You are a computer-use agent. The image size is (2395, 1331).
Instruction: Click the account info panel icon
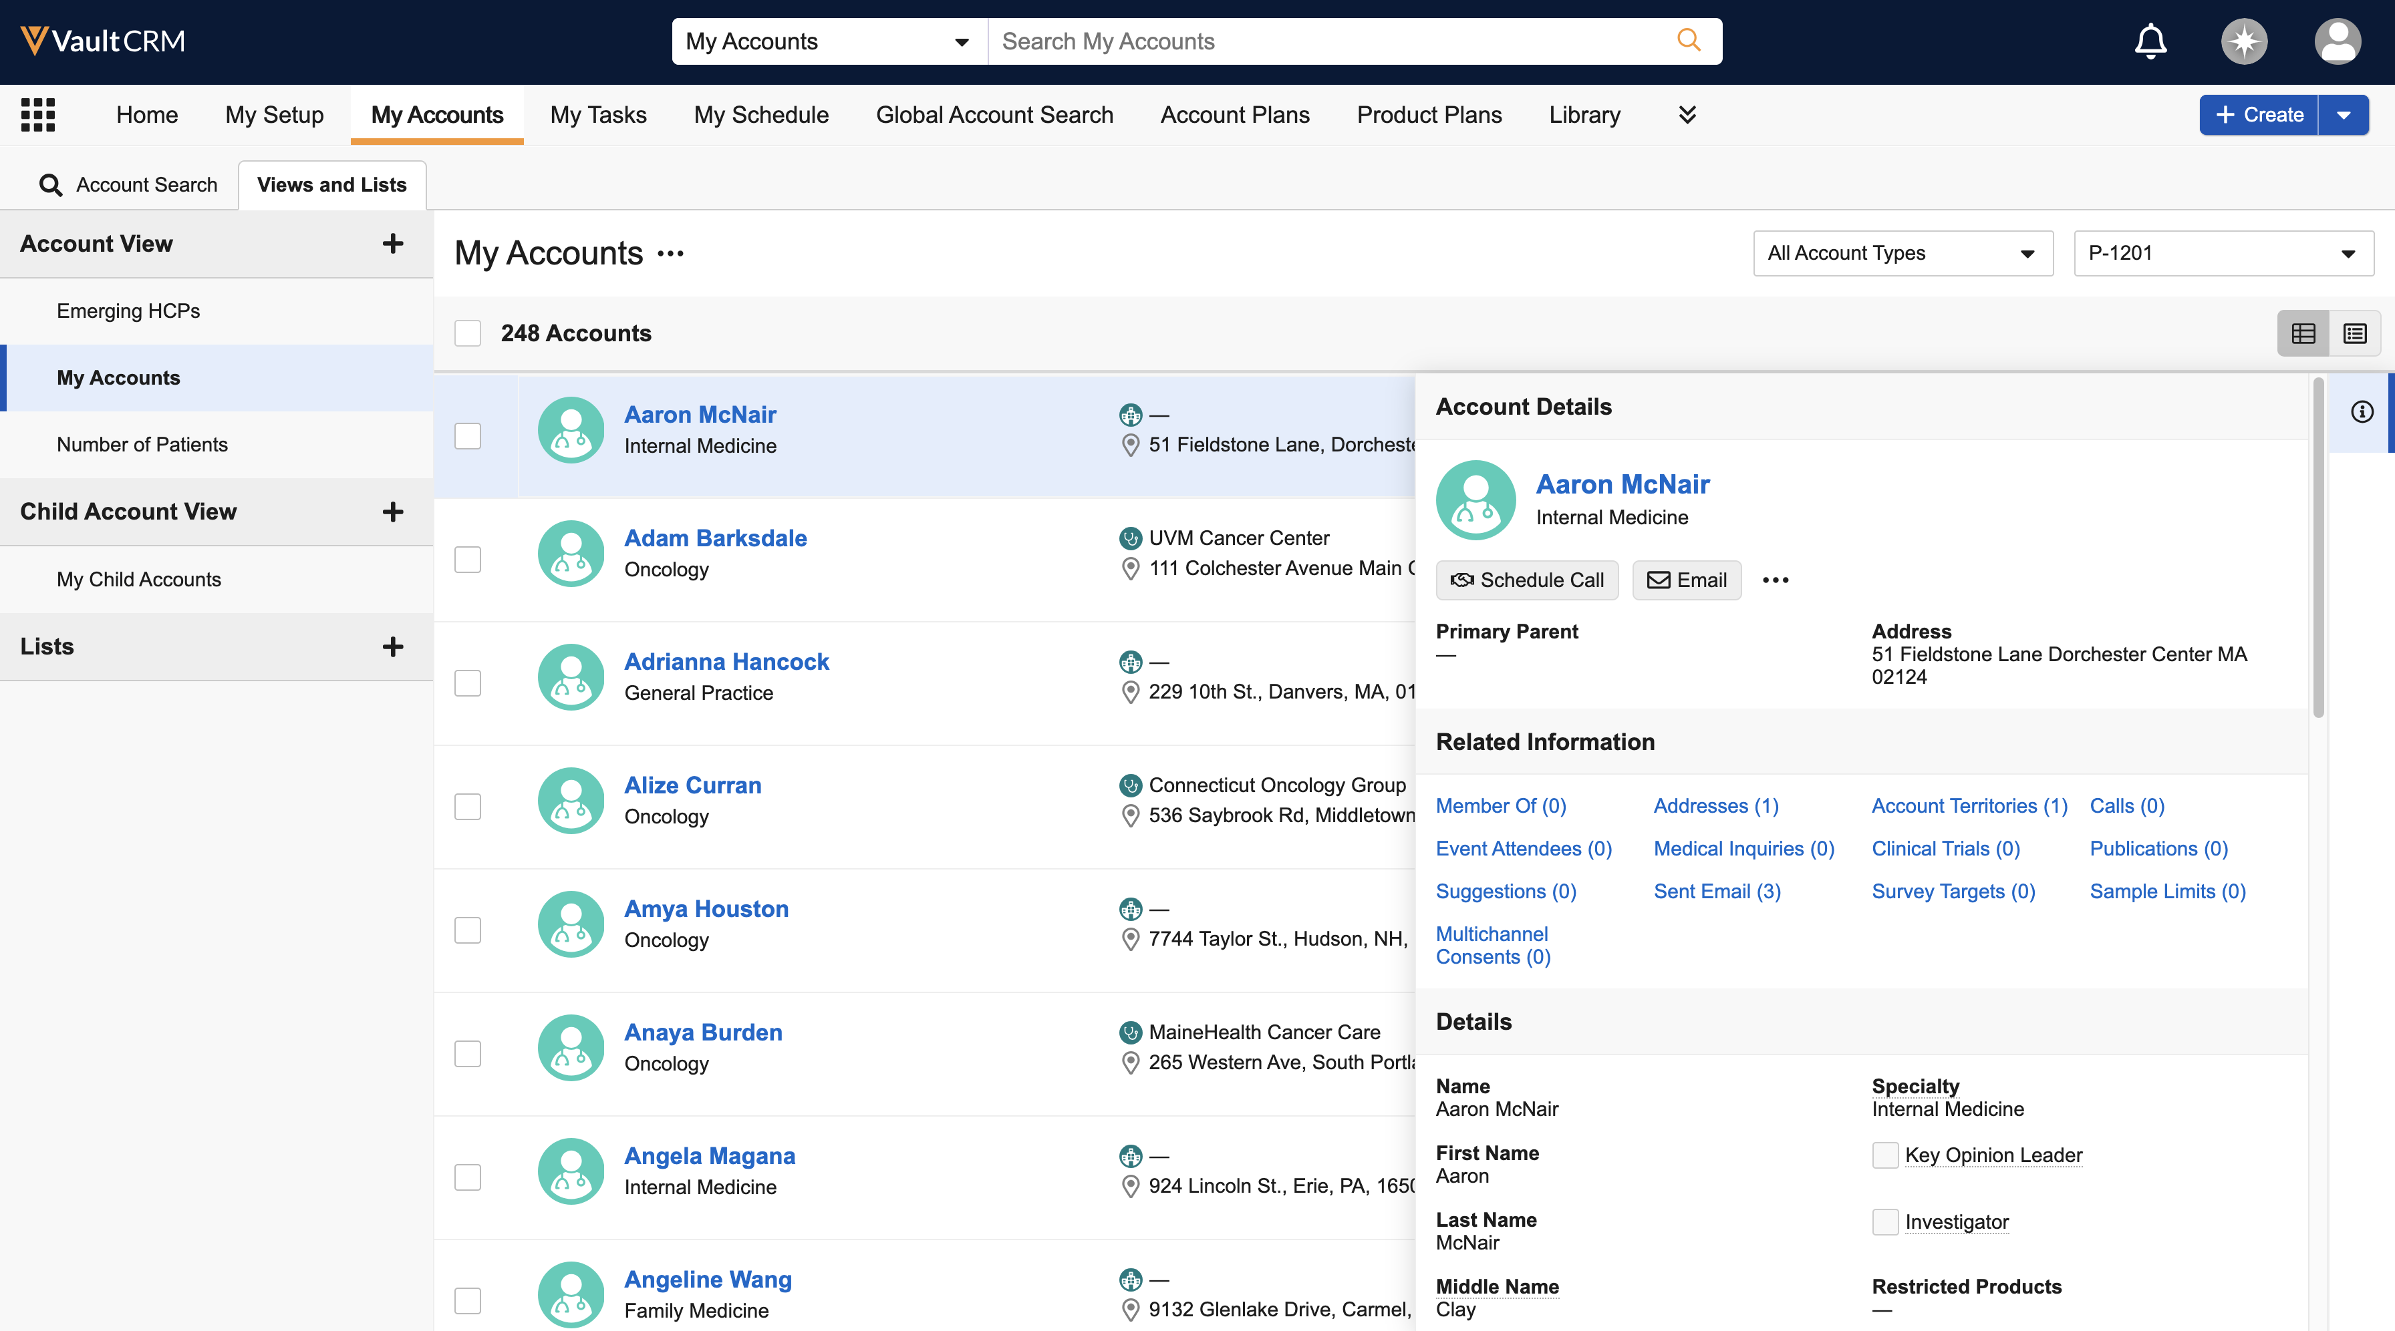point(2362,412)
